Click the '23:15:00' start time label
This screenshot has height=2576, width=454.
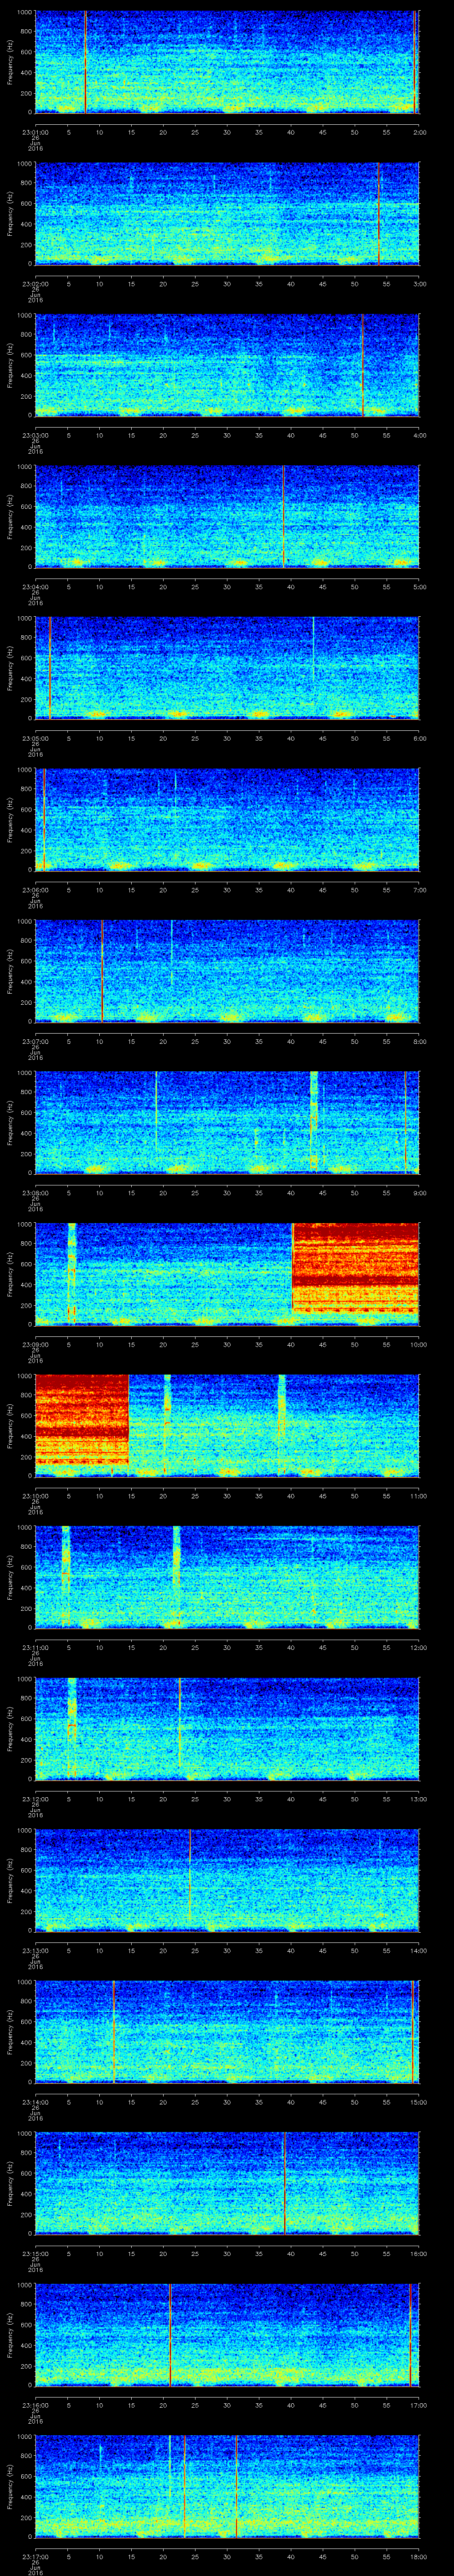pyautogui.click(x=35, y=2253)
